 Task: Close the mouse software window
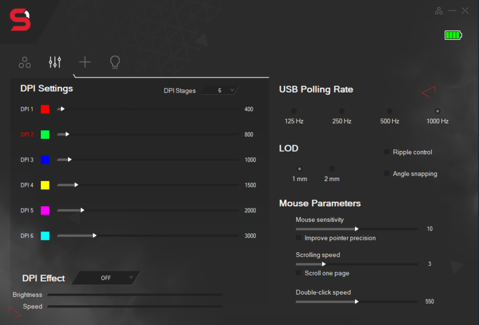tap(465, 11)
